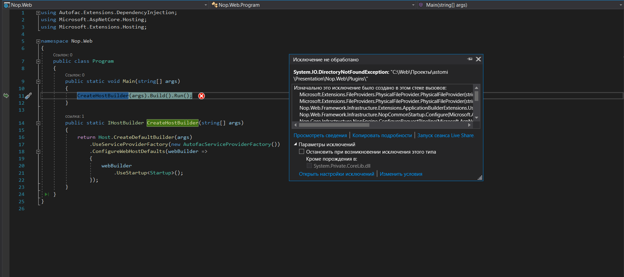
Task: Click the 'ссылка: 1' CodeLens above CreateHostBuilder
Action: 75,116
